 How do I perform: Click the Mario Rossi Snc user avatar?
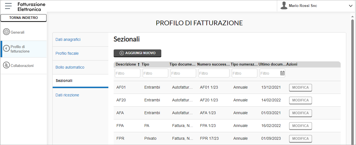(284, 6)
